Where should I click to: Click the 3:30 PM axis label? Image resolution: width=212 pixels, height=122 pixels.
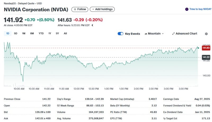point(183,89)
